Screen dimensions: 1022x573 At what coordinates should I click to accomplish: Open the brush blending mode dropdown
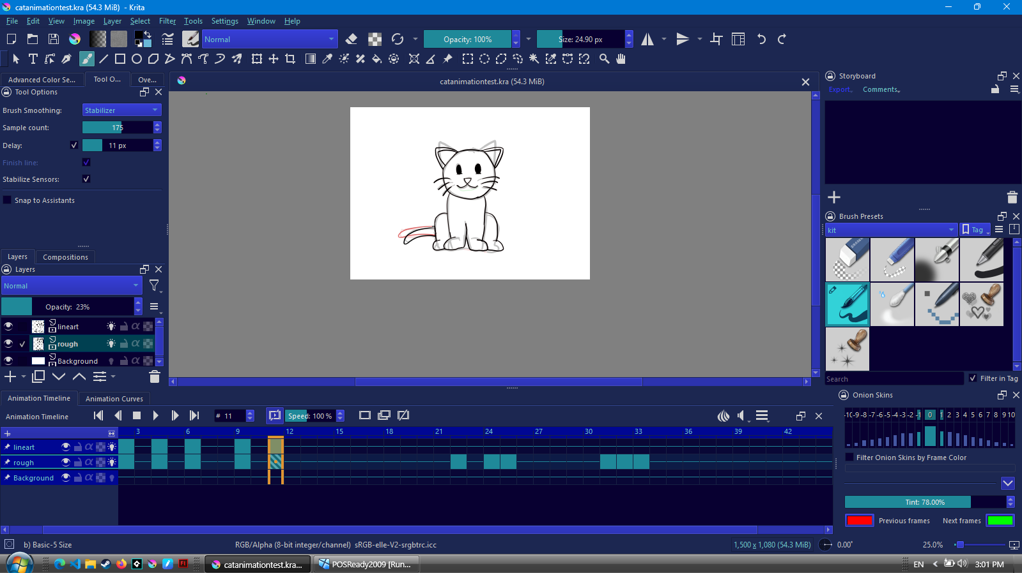(x=269, y=40)
